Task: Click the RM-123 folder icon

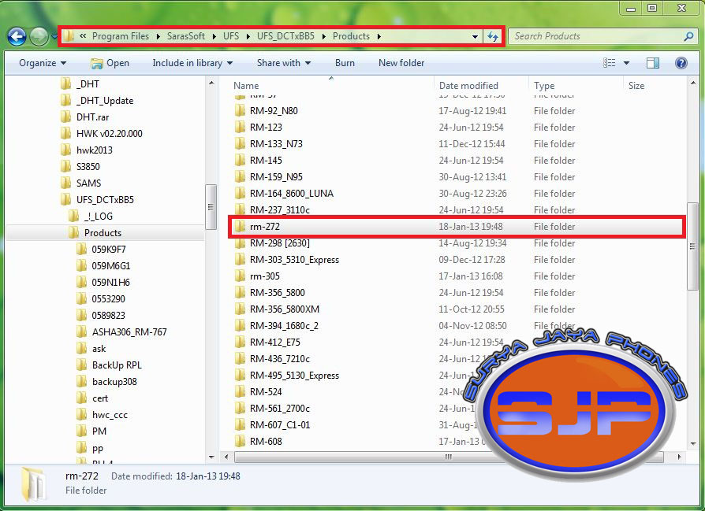Action: [x=240, y=127]
